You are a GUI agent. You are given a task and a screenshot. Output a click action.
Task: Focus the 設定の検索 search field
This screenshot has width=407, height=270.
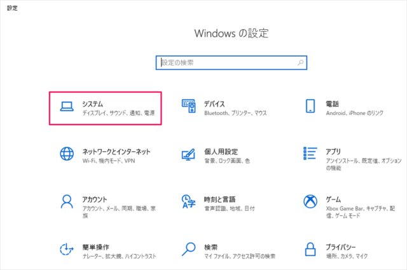231,62
